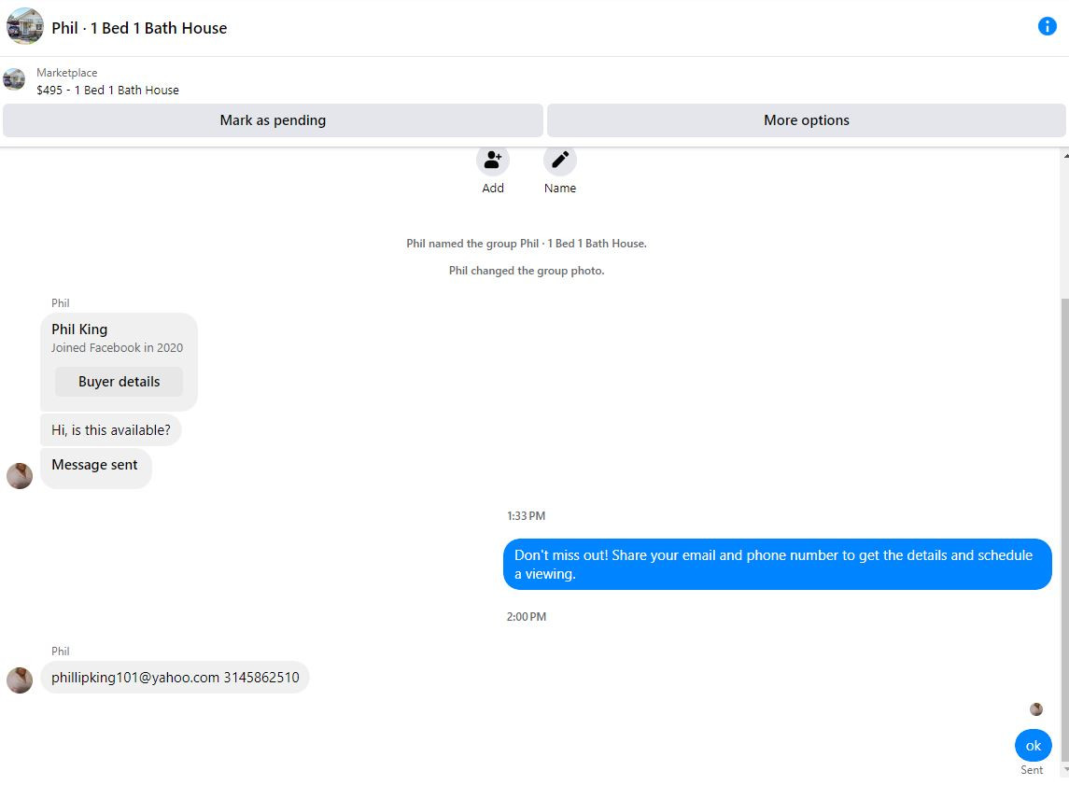
Task: Click the scroll down arrow of the chat scrollbar
Action: (x=1065, y=770)
